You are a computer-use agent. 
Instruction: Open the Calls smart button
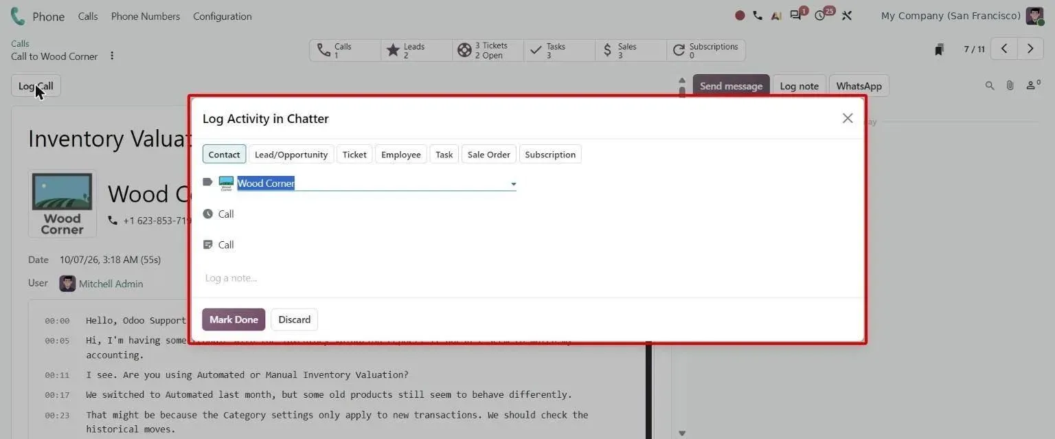[345, 50]
